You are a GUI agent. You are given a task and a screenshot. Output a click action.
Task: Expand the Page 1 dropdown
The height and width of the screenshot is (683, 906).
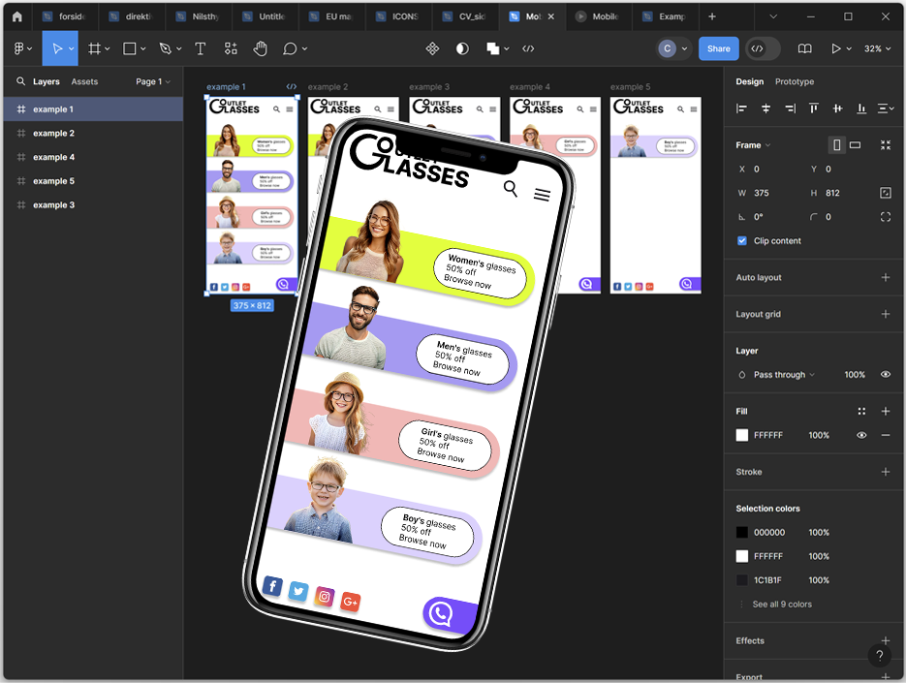point(153,82)
